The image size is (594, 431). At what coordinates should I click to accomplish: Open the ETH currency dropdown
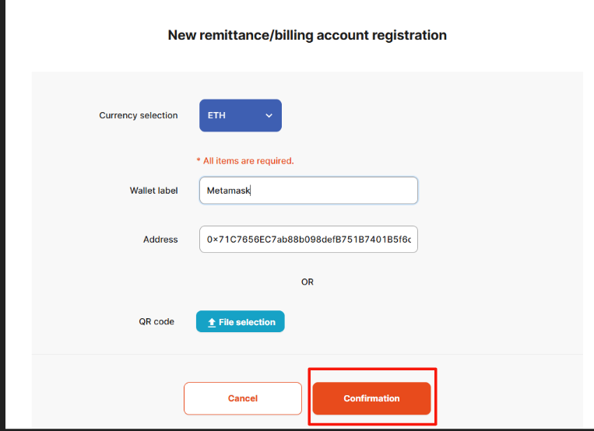pyautogui.click(x=241, y=115)
